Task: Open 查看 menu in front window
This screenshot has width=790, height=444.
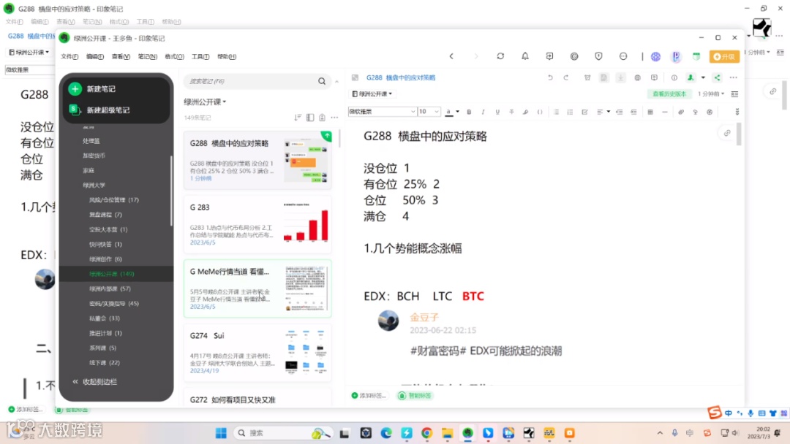Action: [x=121, y=57]
